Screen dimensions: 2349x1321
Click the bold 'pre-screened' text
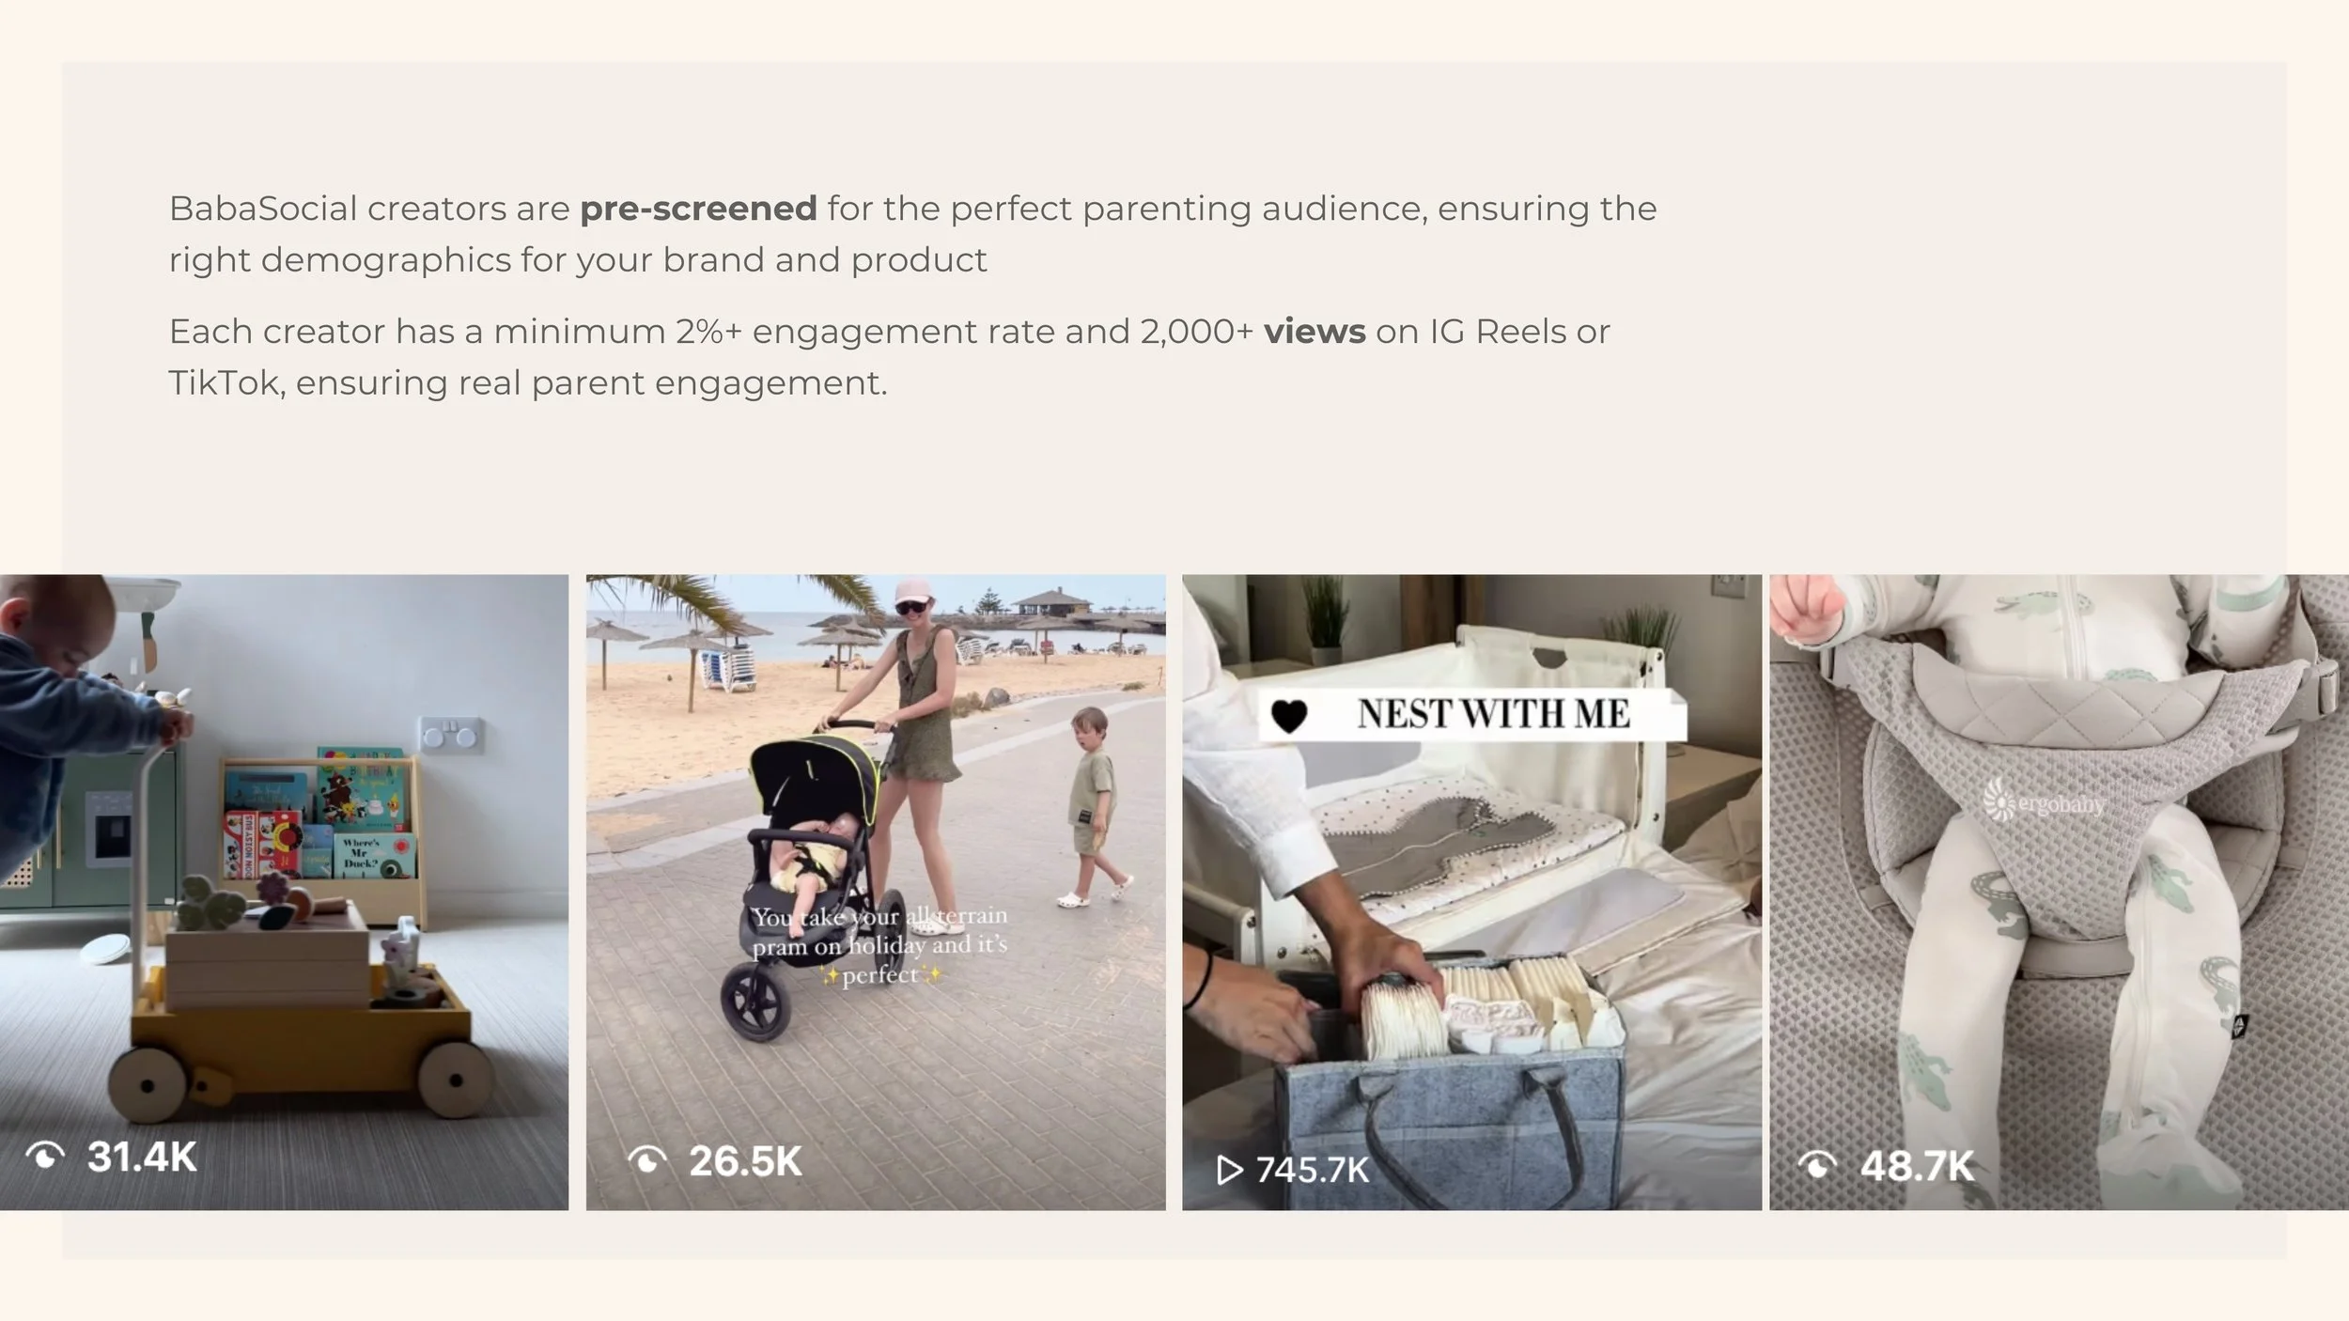click(698, 208)
